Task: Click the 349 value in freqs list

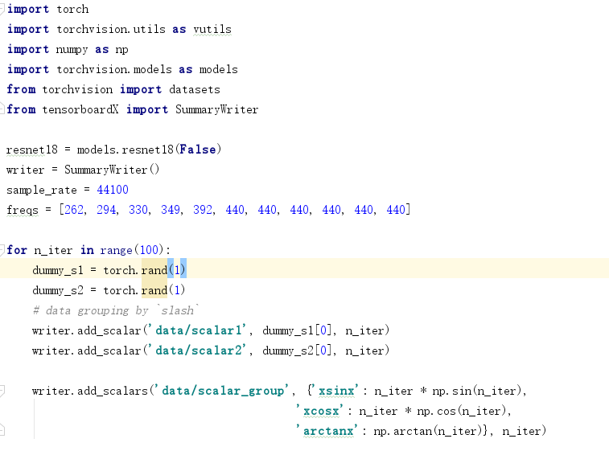Action: click(x=171, y=210)
